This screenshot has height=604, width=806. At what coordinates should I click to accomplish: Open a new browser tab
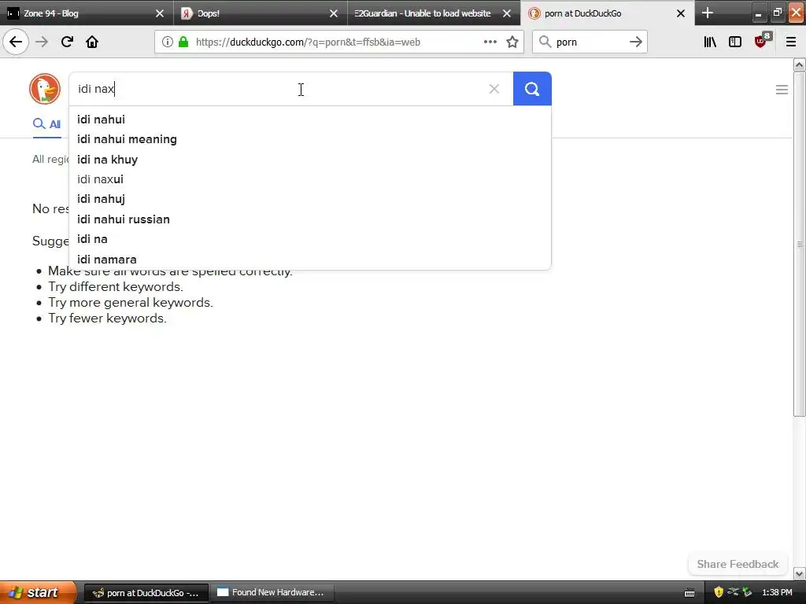pyautogui.click(x=708, y=13)
